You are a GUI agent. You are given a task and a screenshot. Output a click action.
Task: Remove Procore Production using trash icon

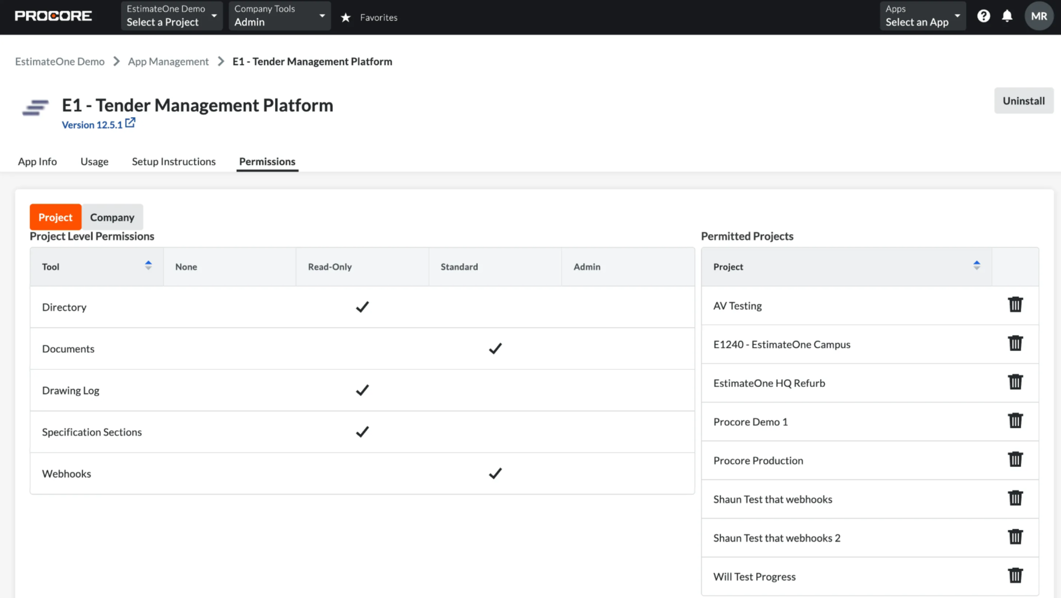click(1015, 460)
